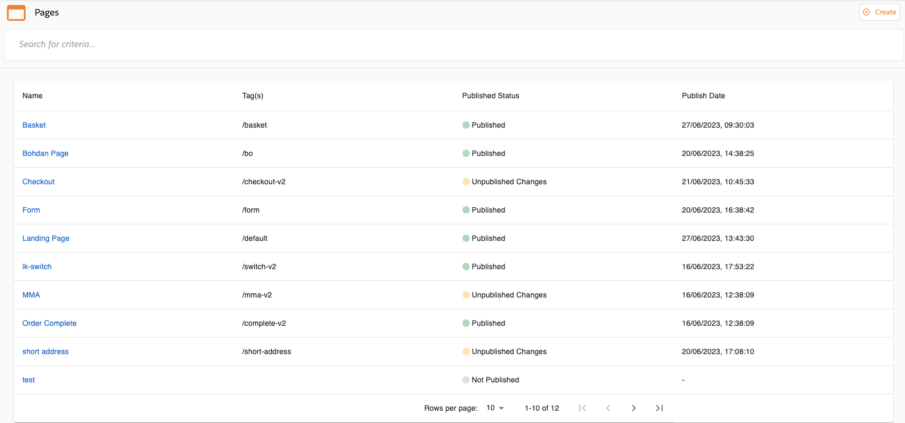Open the Landing Page link
The width and height of the screenshot is (905, 423).
(x=46, y=238)
